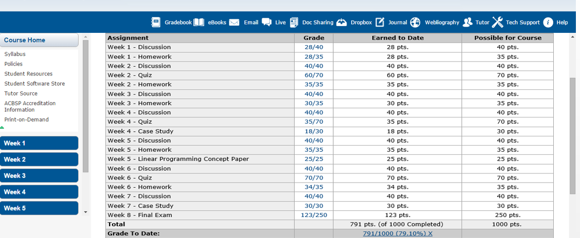This screenshot has width=580, height=238.
Task: Click the Tutor people icon
Action: click(467, 22)
